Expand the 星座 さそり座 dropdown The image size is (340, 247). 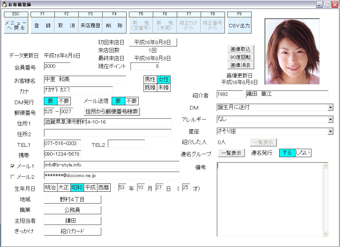(330, 131)
